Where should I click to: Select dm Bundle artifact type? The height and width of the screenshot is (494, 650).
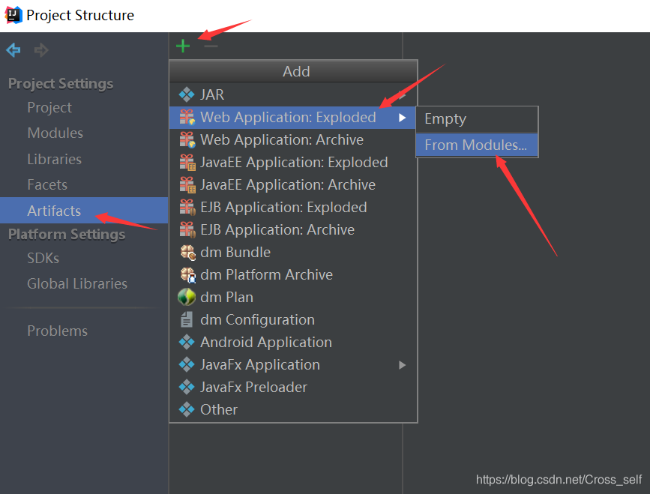(292, 253)
